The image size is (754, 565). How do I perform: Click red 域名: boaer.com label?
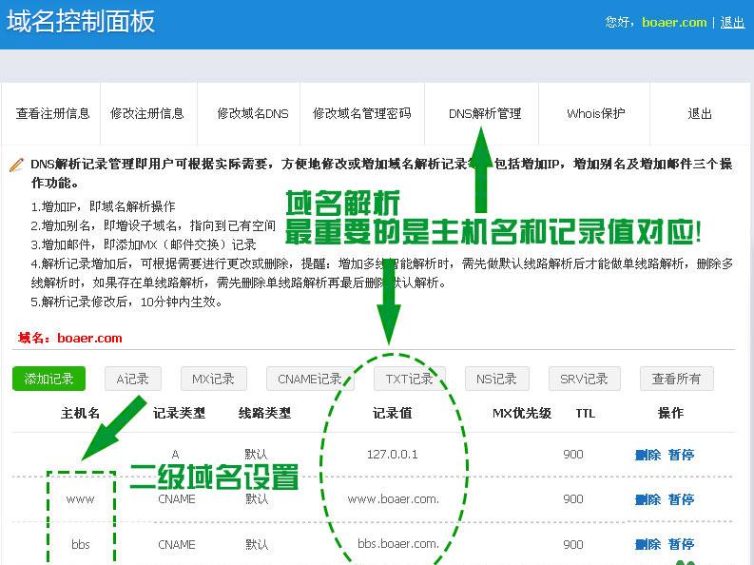click(69, 338)
